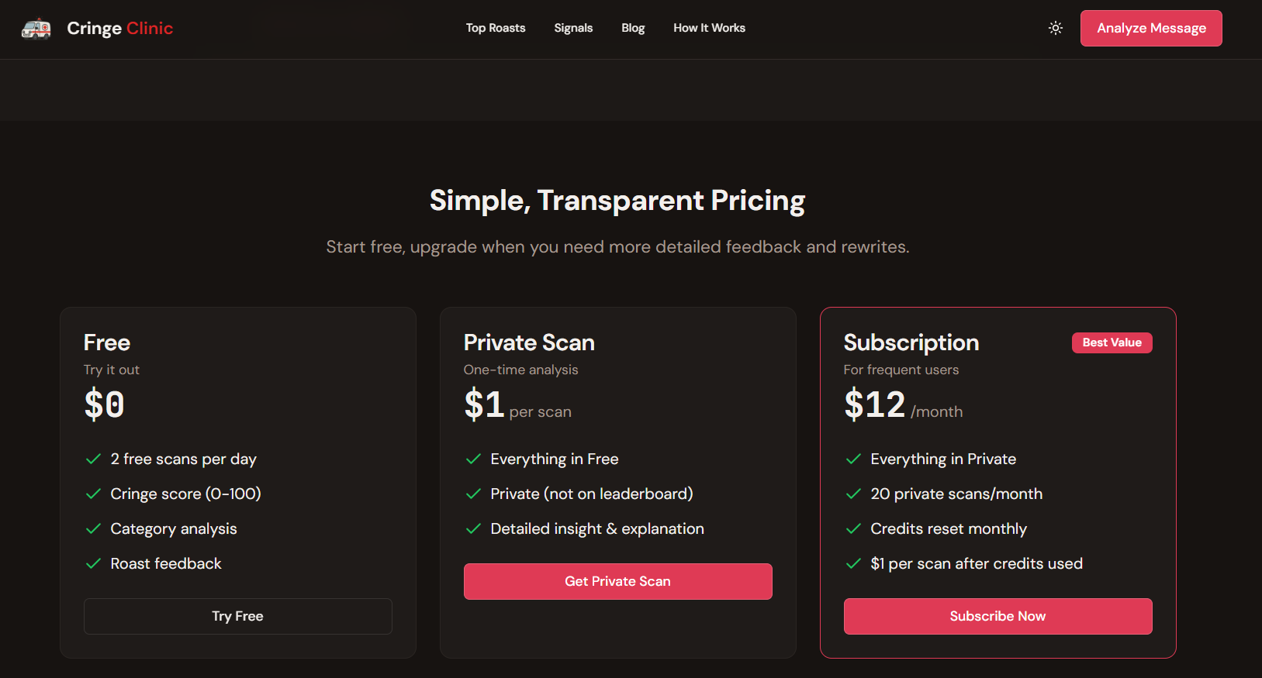
Task: Click the Cringe Clinic ambulance logo icon
Action: coord(36,28)
